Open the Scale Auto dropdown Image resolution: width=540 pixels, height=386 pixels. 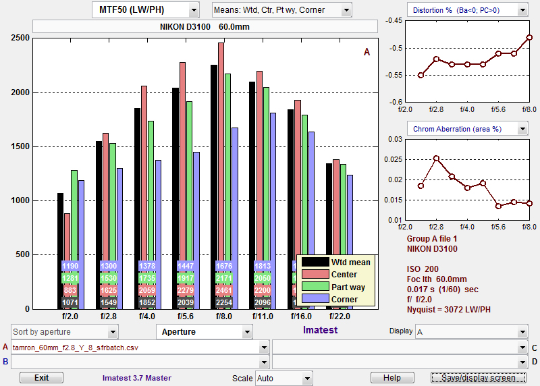[283, 379]
